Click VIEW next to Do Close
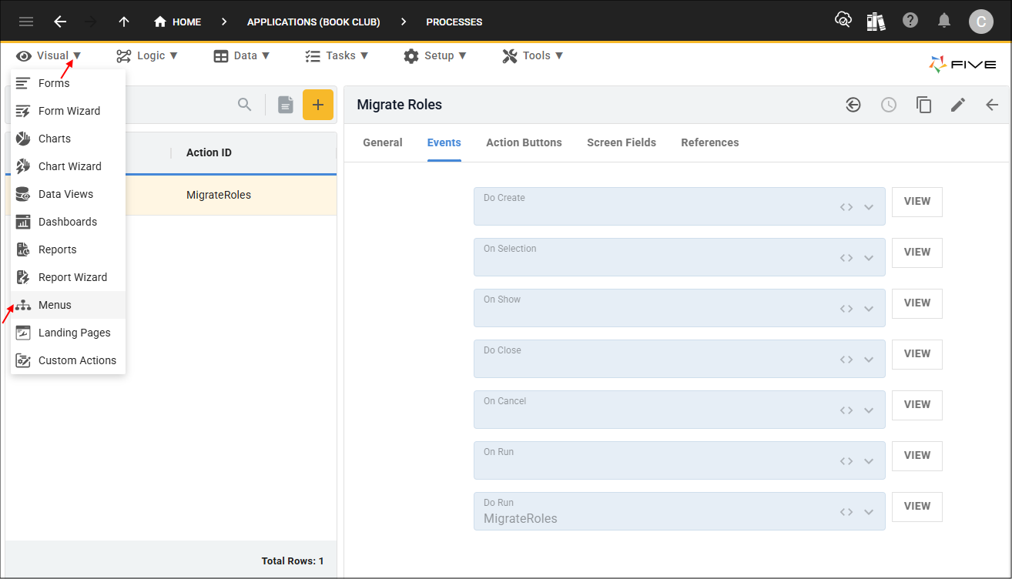The image size is (1012, 579). click(x=917, y=353)
